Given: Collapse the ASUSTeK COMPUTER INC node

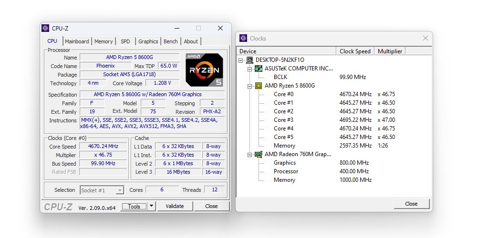Looking at the screenshot, I should click(250, 69).
